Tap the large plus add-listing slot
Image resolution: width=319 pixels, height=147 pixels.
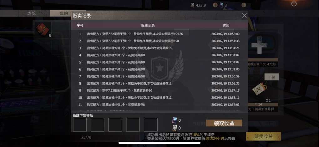click(x=259, y=45)
